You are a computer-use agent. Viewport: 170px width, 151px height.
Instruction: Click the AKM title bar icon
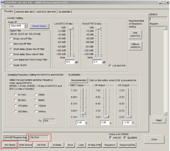(x=3, y=2)
